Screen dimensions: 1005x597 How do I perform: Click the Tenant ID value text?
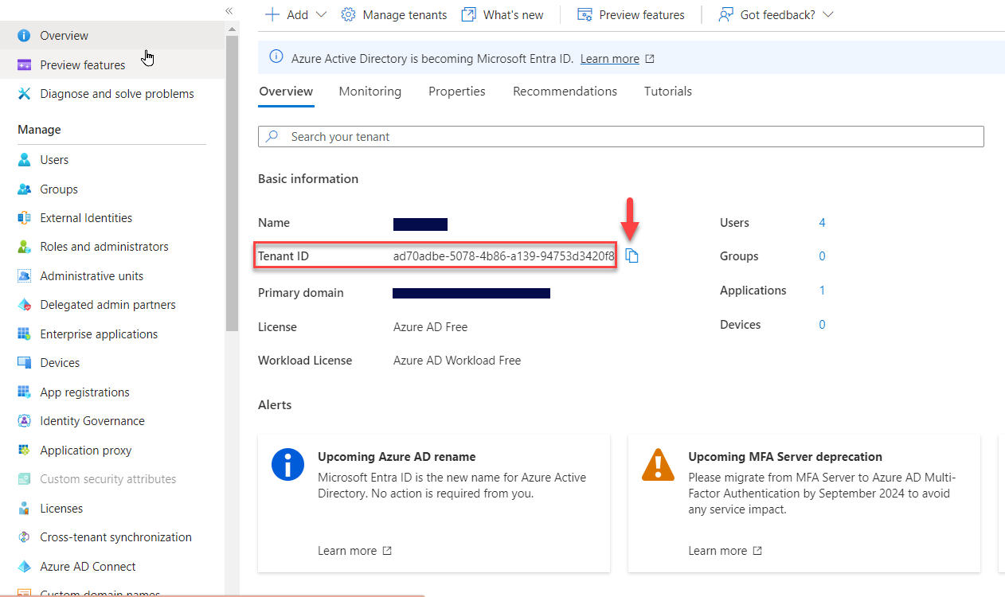click(x=503, y=256)
